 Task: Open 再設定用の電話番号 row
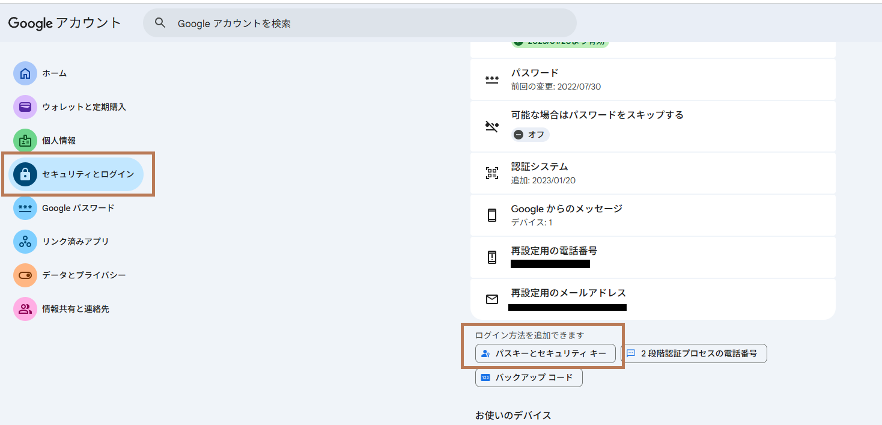pos(653,257)
